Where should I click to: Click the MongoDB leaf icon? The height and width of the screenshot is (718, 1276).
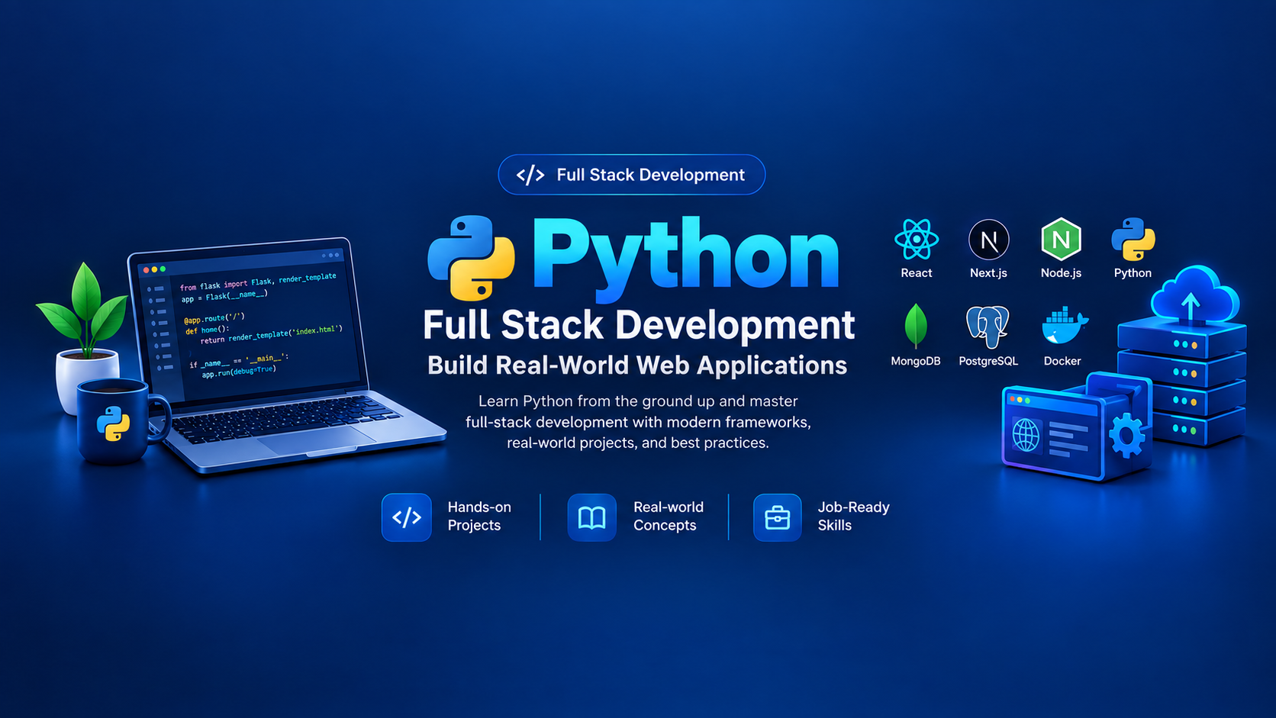[916, 326]
